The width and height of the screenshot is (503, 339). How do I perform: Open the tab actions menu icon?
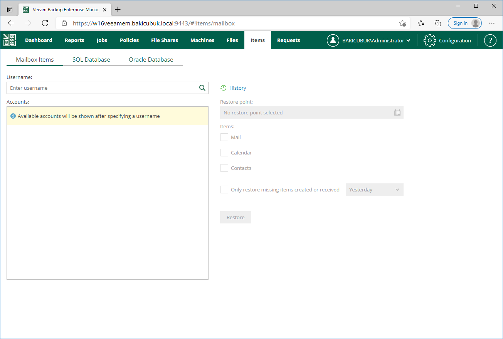[10, 10]
